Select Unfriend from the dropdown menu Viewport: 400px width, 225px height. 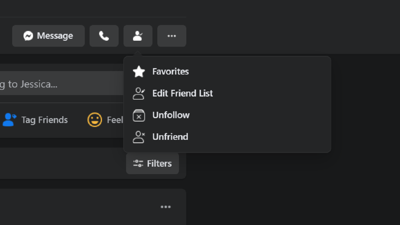[x=170, y=137]
